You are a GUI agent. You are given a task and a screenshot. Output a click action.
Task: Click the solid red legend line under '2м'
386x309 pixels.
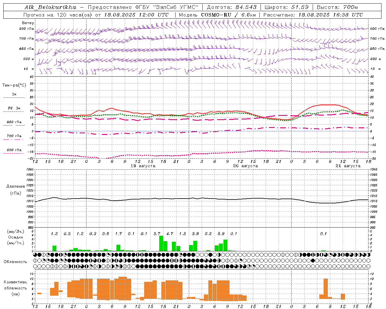14,98
